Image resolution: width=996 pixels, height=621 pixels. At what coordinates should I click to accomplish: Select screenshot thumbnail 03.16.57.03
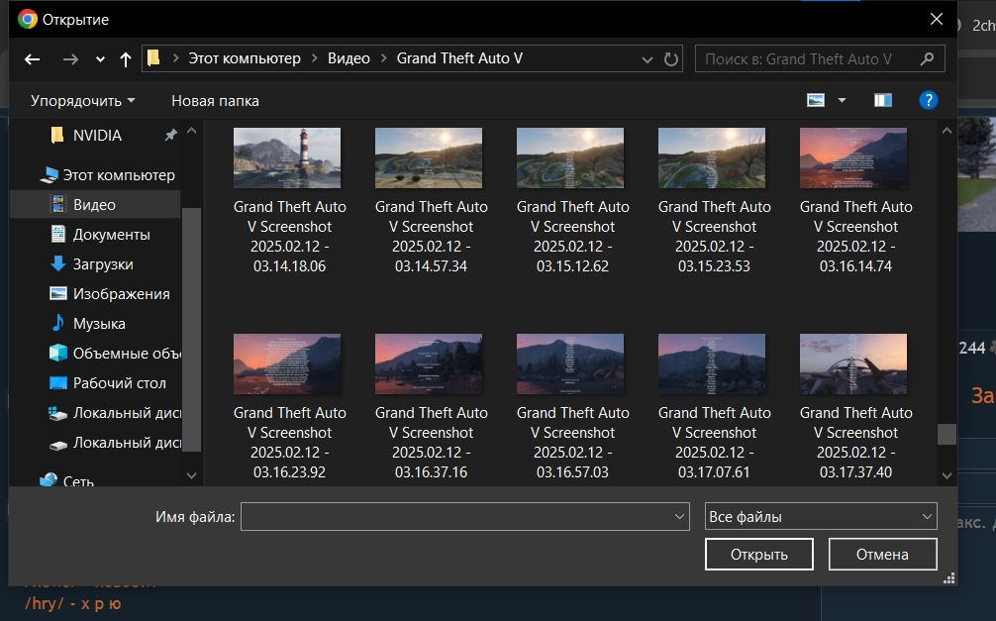[x=570, y=363]
